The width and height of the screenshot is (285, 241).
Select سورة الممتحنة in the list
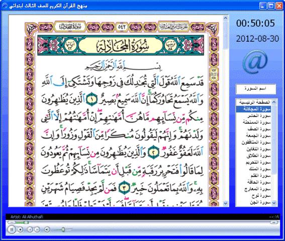[253, 122]
